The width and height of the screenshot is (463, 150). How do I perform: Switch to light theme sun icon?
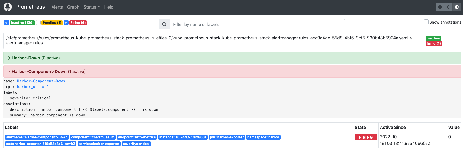click(x=440, y=7)
